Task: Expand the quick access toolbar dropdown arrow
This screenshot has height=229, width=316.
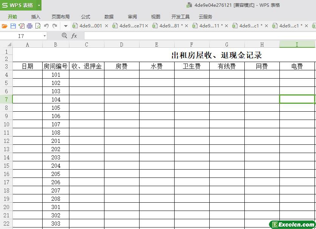Action: (66, 26)
